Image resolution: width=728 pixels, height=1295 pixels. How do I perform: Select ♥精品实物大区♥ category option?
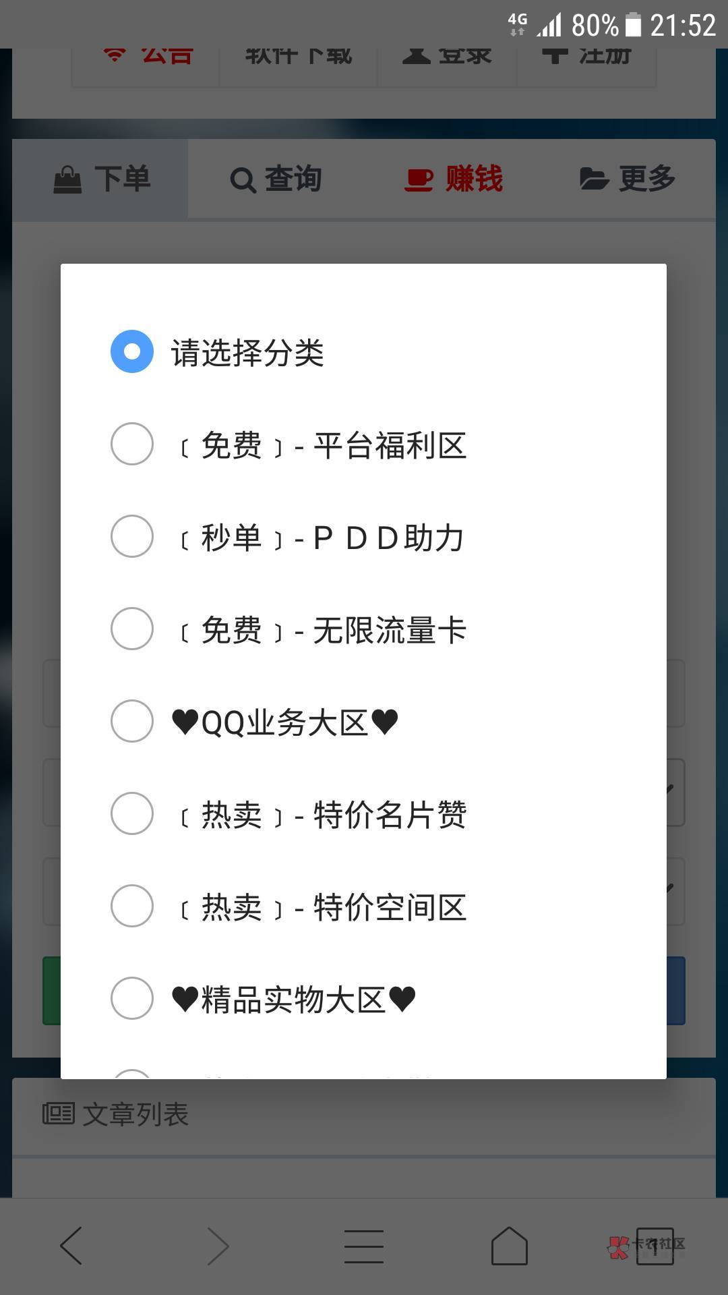pyautogui.click(x=132, y=998)
